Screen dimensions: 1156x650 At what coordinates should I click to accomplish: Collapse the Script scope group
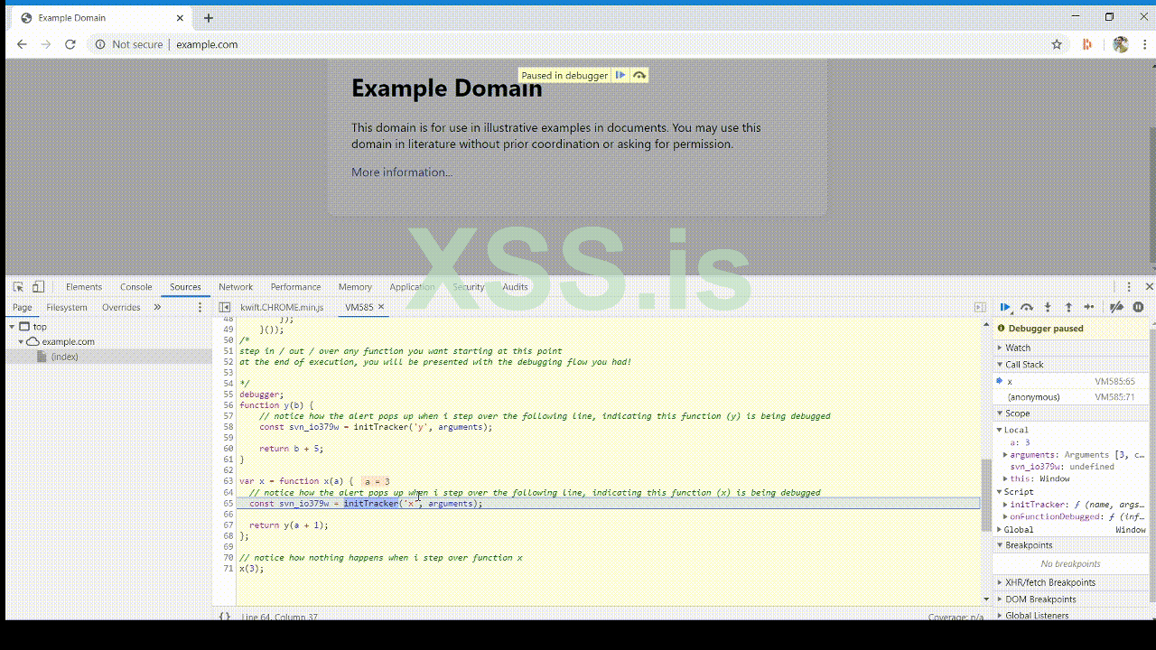[1000, 492]
